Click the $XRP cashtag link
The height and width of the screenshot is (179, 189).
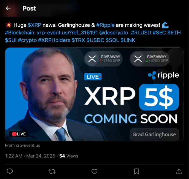tap(34, 25)
